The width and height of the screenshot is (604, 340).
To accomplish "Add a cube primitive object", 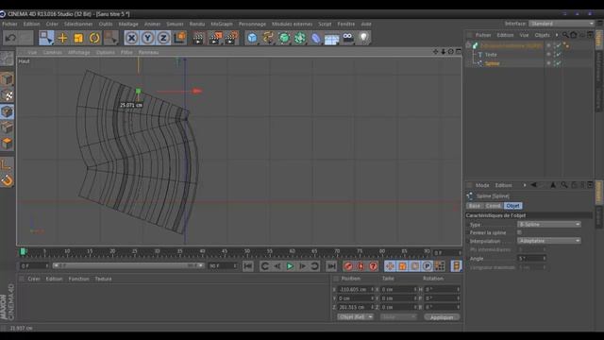I will tap(252, 38).
